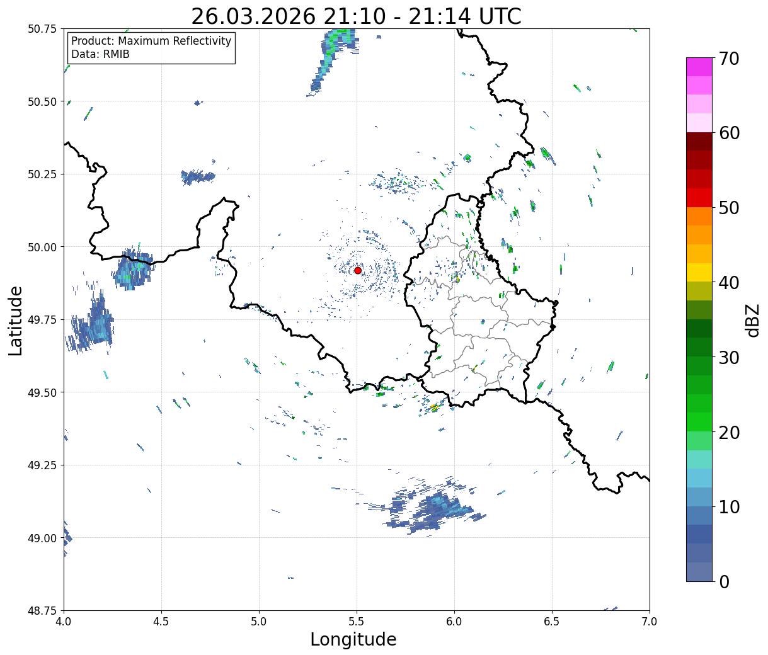
Task: Click the 50.75 latitude tick label
Action: [42, 29]
